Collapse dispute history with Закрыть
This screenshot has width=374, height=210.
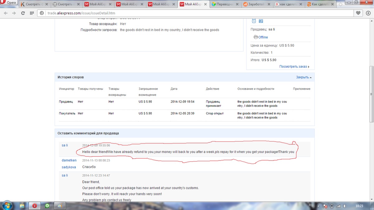click(304, 77)
